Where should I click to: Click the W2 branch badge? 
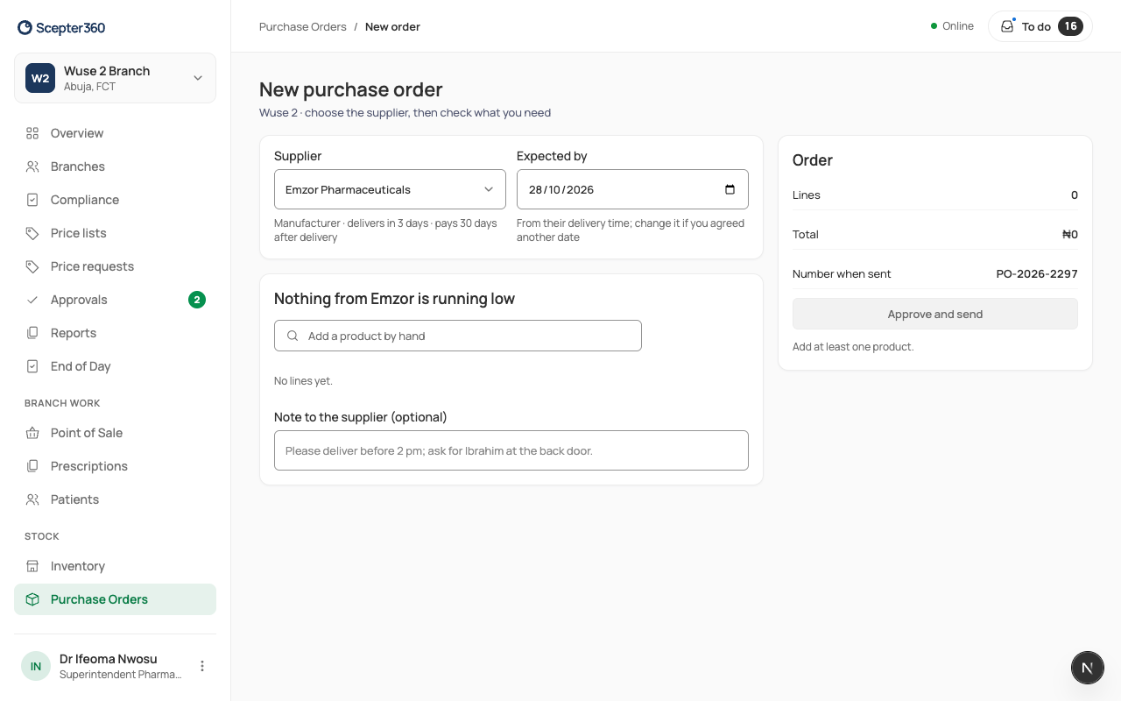click(40, 78)
